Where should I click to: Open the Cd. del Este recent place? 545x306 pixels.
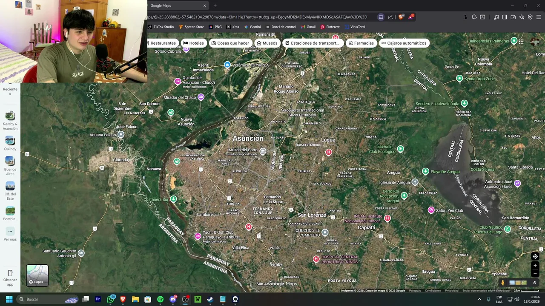pos(10,191)
